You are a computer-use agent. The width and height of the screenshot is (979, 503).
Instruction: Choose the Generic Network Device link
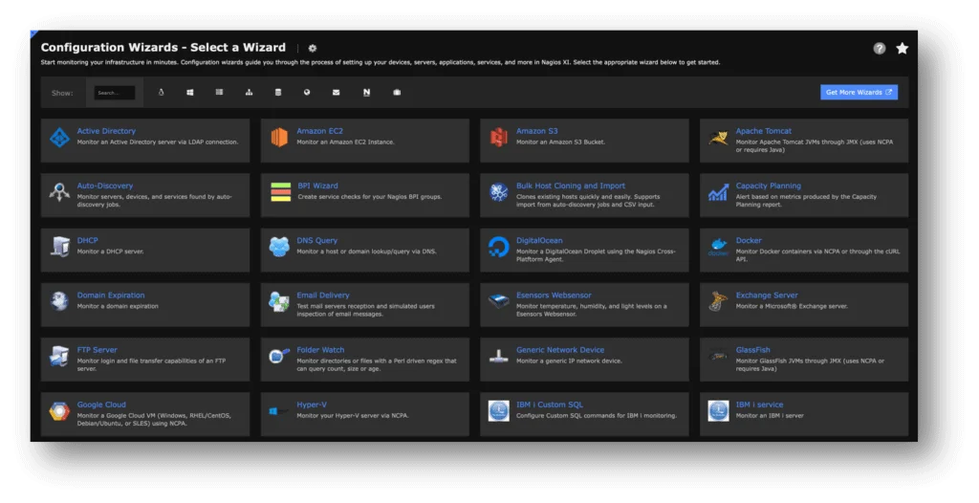[560, 350]
